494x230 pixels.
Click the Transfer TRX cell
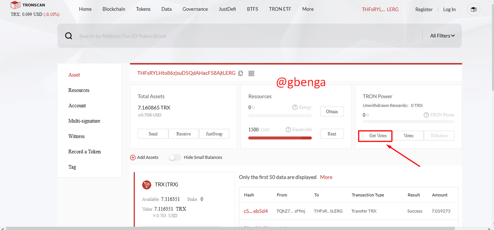[364, 211]
